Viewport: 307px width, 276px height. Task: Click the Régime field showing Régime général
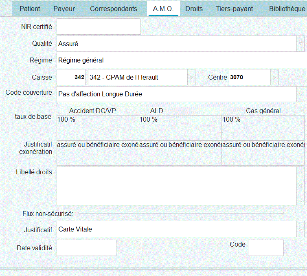[179, 60]
